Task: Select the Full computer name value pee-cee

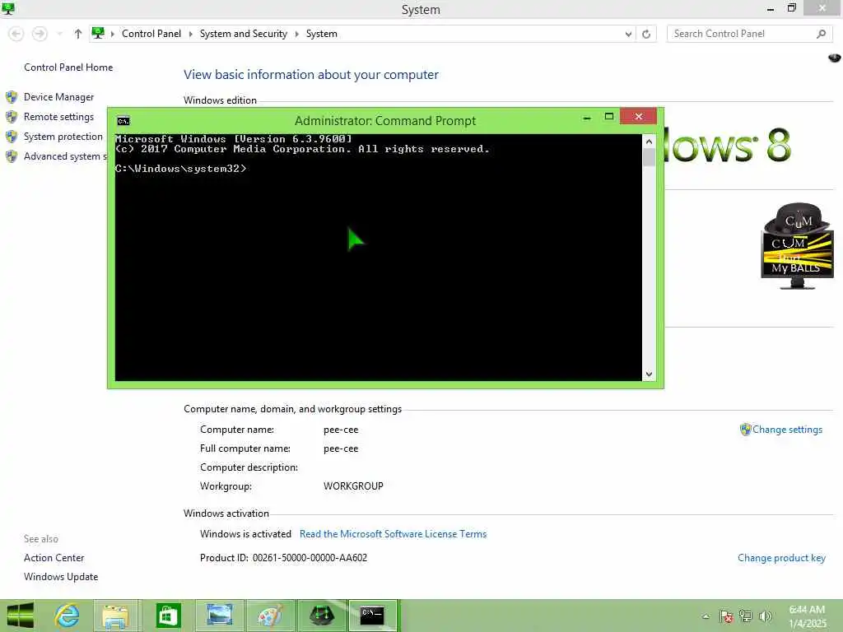Action: click(x=341, y=448)
